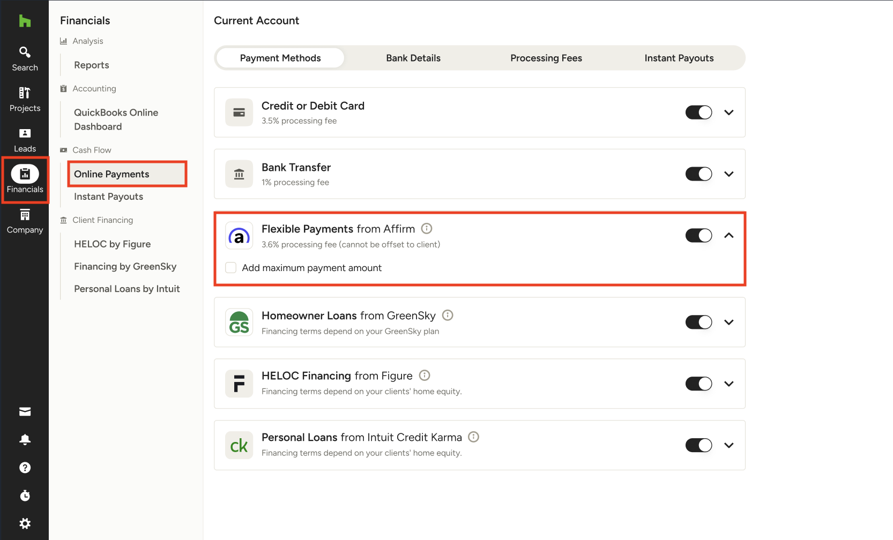Disable the Credit or Debit Card toggle
Screen dimensions: 893x540
click(698, 112)
